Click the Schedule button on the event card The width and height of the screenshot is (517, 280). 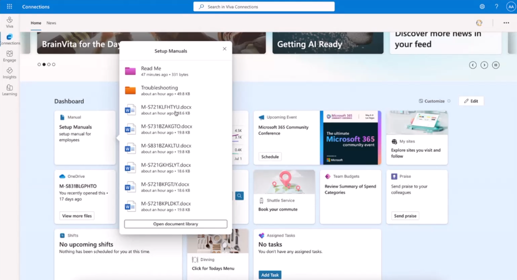point(270,157)
